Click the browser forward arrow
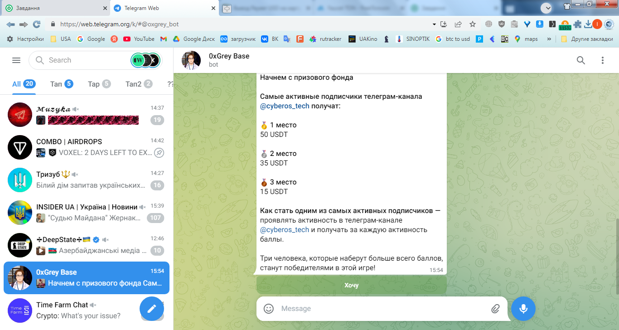619x330 pixels. click(x=23, y=24)
